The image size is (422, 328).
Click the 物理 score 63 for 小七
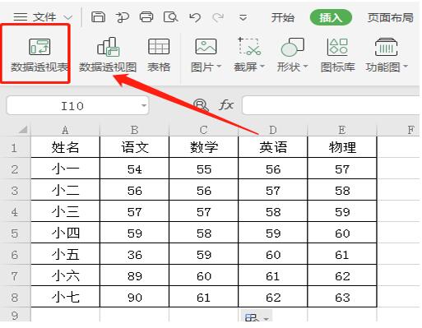tap(342, 297)
